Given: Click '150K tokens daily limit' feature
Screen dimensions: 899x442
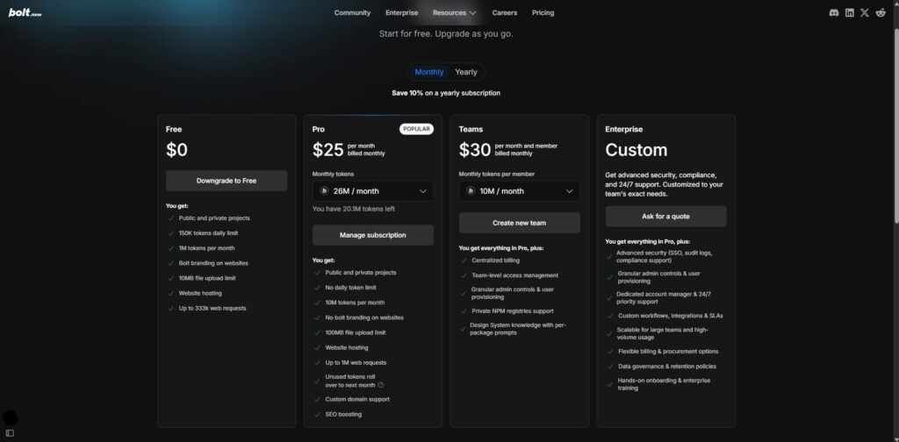Looking at the screenshot, I should (208, 233).
